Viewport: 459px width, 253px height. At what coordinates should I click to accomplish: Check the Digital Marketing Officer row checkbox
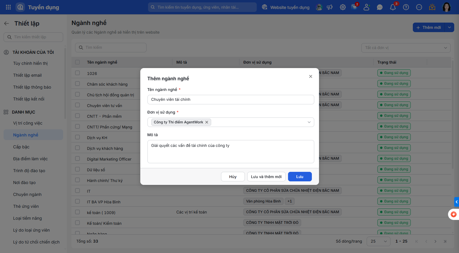pyautogui.click(x=77, y=158)
